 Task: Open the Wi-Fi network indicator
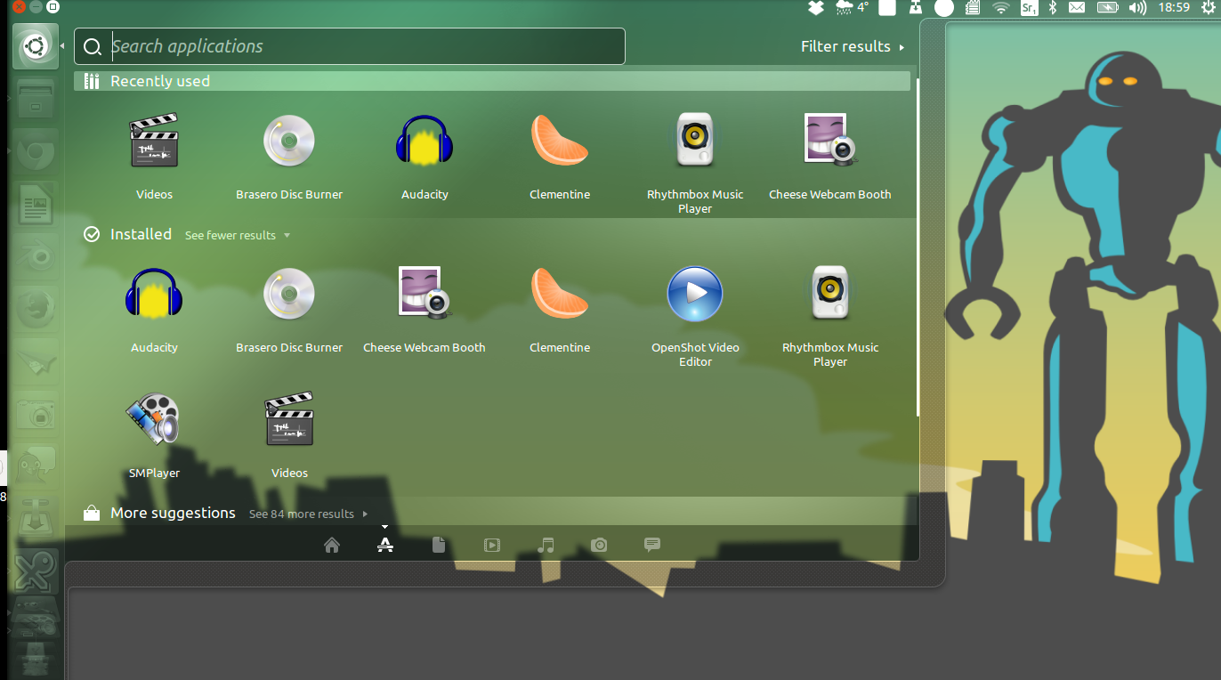tap(1001, 8)
